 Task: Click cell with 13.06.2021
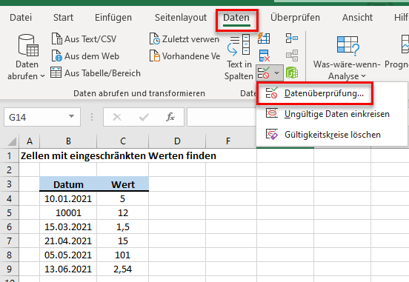point(68,269)
